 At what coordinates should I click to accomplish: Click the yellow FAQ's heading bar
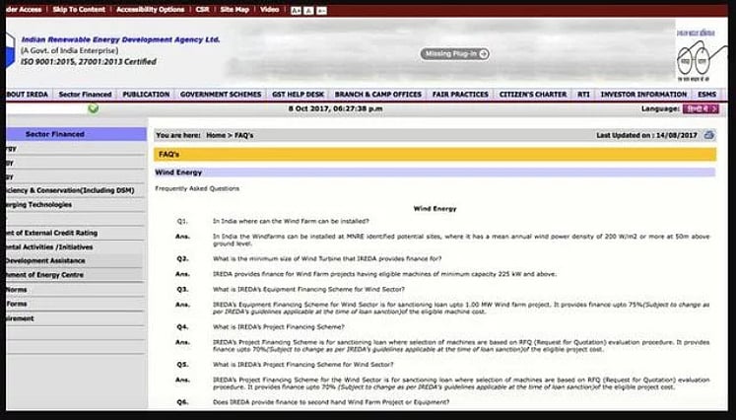tap(435, 155)
